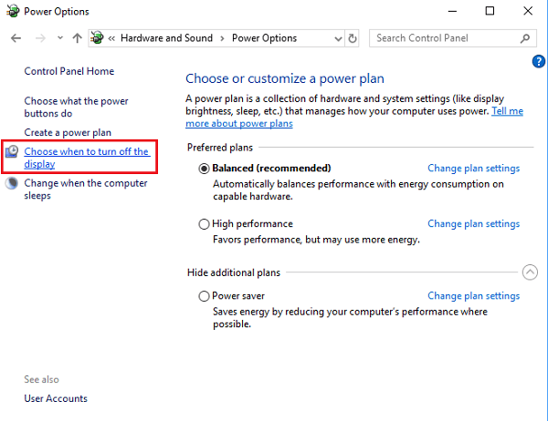Click the Power Options address bar icon
This screenshot has height=421, width=548.
tap(99, 38)
